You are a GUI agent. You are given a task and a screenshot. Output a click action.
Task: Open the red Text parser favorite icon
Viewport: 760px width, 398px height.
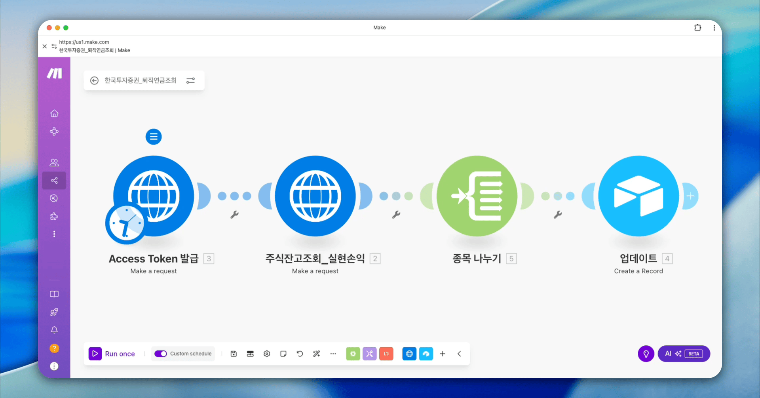point(386,354)
